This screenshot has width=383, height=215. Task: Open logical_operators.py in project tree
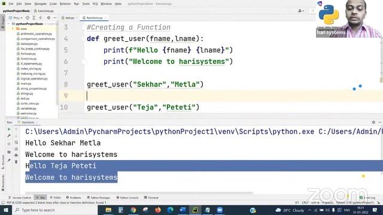click(x=34, y=79)
